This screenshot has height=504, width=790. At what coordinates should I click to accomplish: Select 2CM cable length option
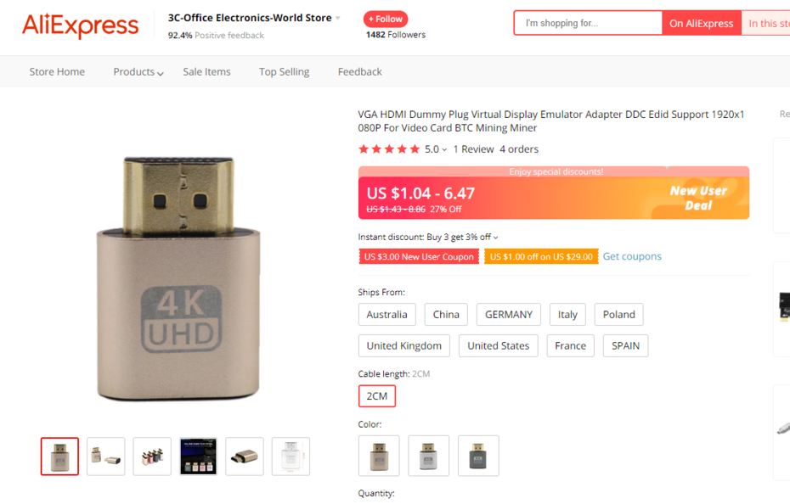pos(377,396)
